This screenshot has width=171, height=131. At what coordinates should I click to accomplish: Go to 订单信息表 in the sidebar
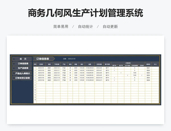22,64
